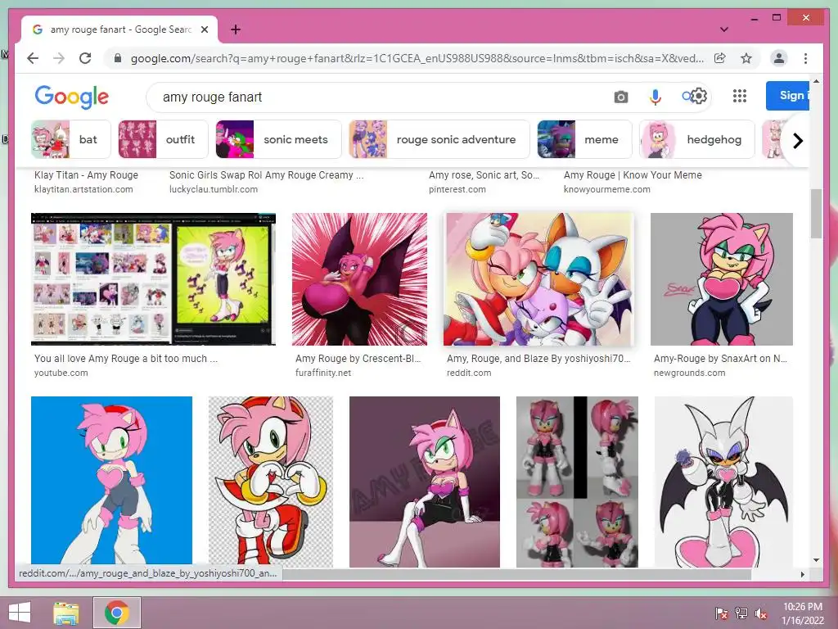Click Chrome icon in taskbar

[117, 613]
